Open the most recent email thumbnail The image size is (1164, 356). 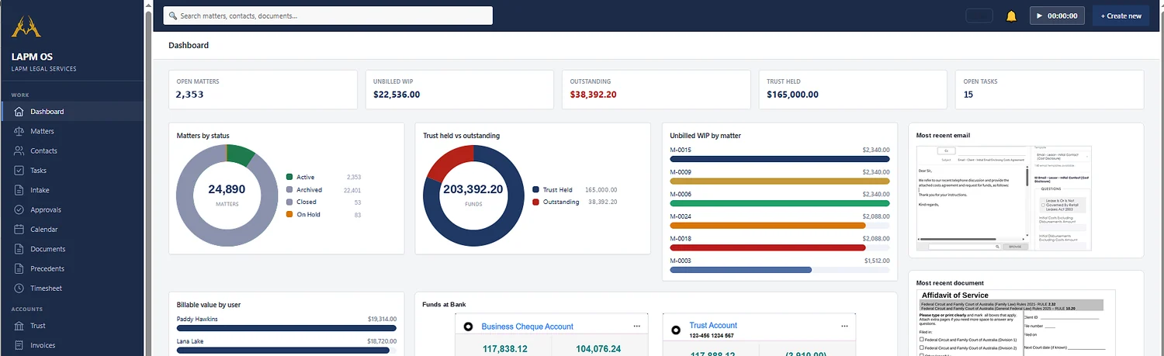click(x=1003, y=197)
